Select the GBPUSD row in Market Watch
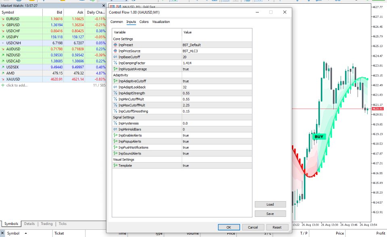This screenshot has width=387, height=237. tap(53, 25)
